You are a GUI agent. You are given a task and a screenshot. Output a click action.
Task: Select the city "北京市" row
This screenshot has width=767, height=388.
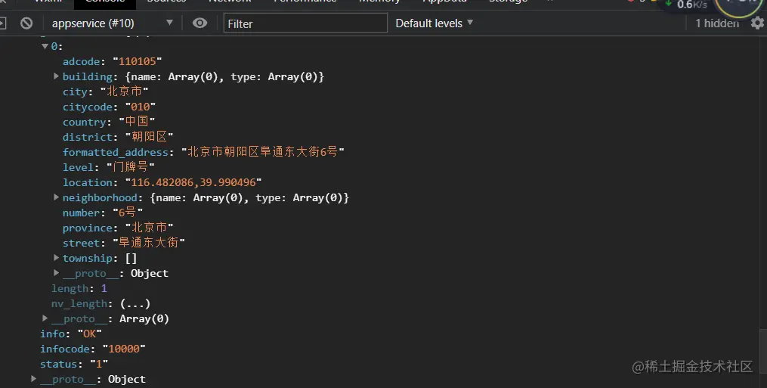[105, 92]
